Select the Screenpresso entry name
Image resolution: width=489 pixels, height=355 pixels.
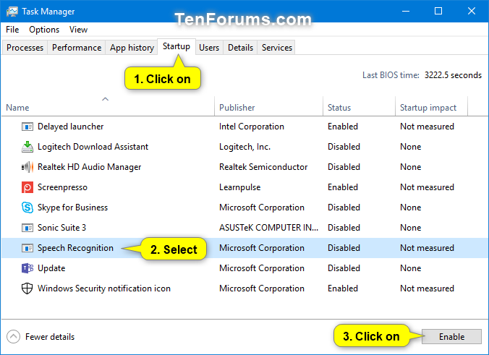(62, 187)
